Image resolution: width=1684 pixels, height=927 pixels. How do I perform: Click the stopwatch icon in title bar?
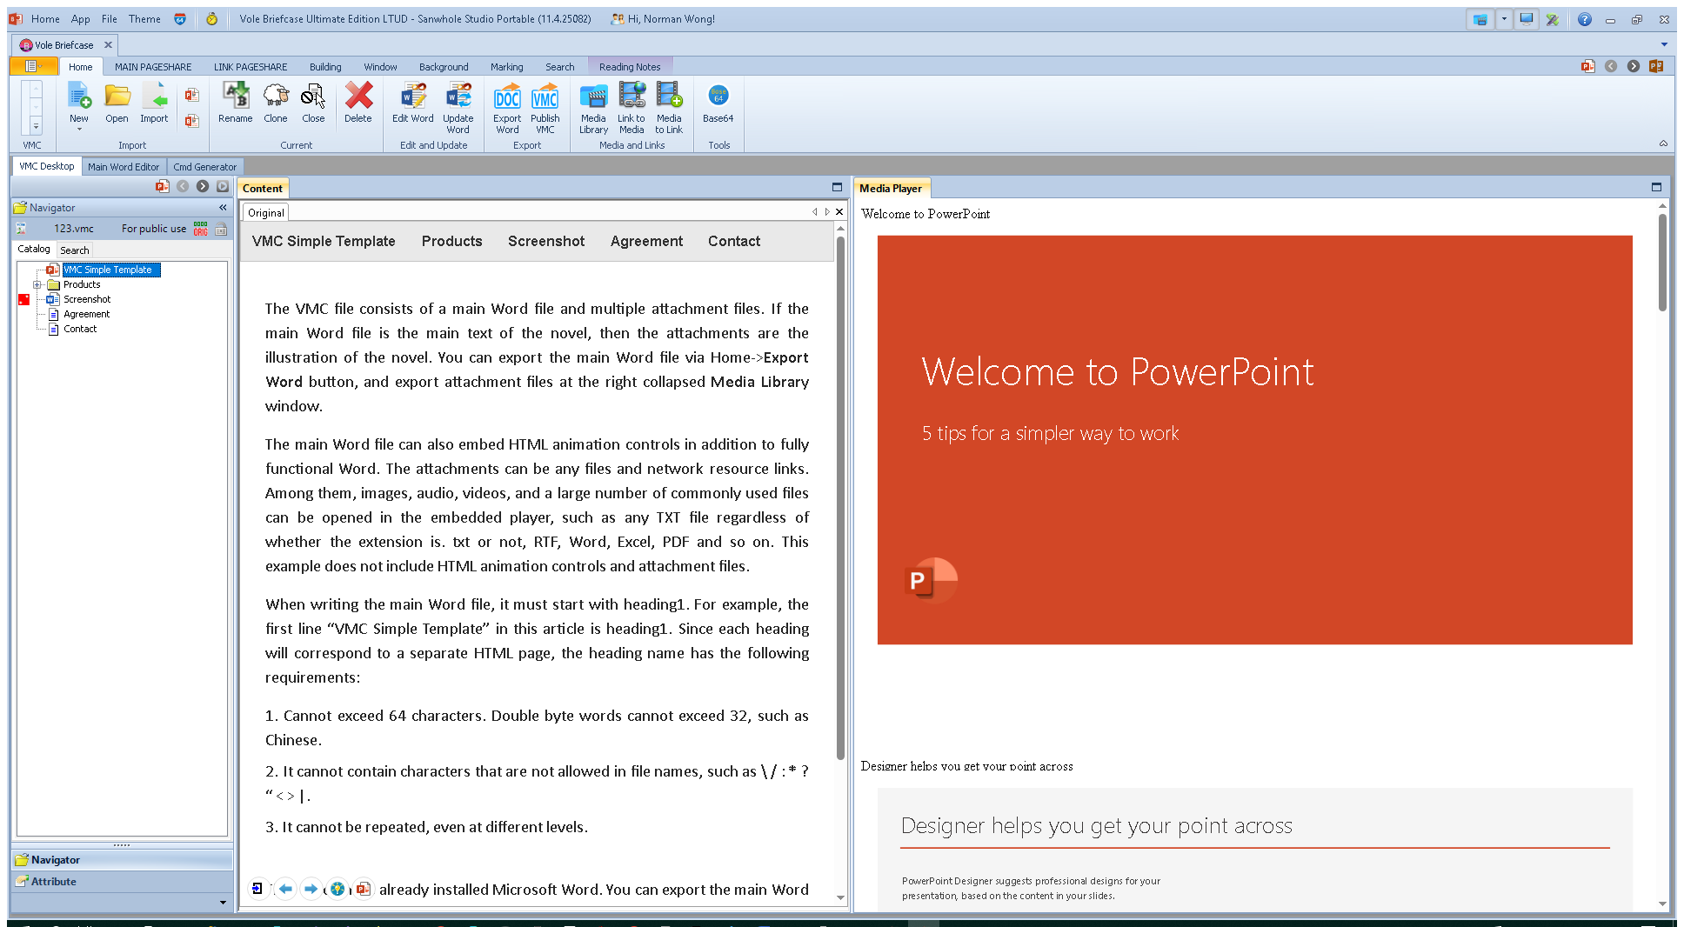(x=211, y=18)
